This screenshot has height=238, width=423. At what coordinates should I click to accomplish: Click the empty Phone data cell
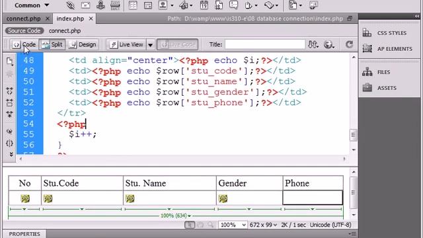(313, 198)
